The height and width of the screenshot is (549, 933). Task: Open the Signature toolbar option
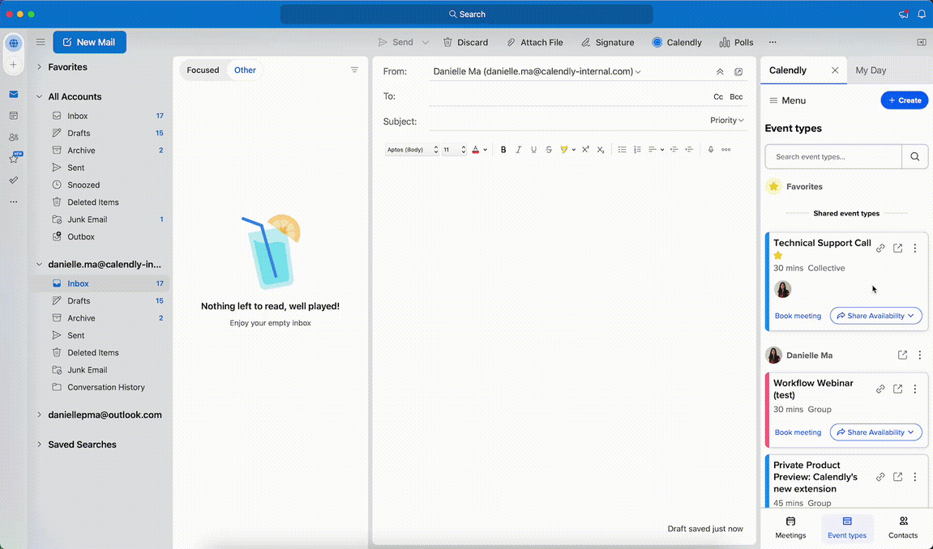coord(607,42)
